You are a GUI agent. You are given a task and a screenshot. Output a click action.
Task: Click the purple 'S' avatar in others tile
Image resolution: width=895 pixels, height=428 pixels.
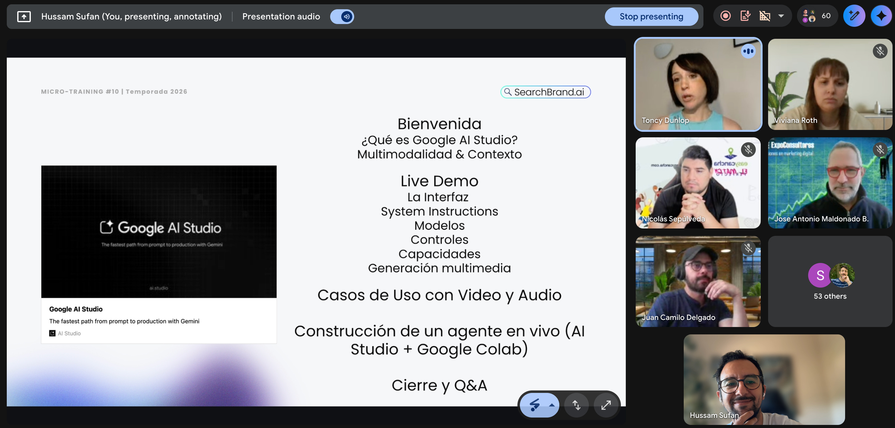pos(820,275)
